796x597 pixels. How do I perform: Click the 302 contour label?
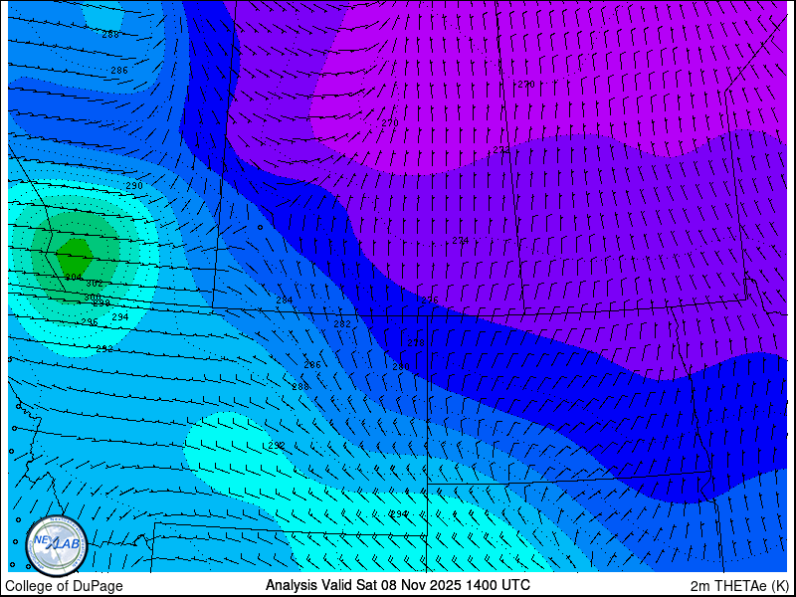click(95, 284)
